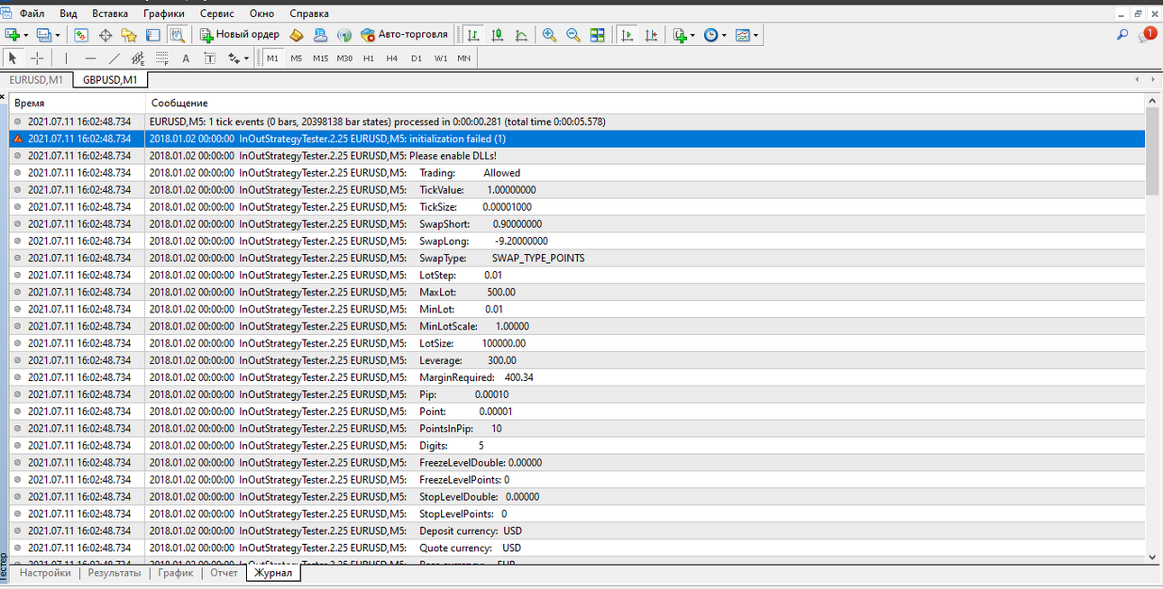Toggle the Авто-торговля button
The width and height of the screenshot is (1163, 589).
(x=404, y=34)
